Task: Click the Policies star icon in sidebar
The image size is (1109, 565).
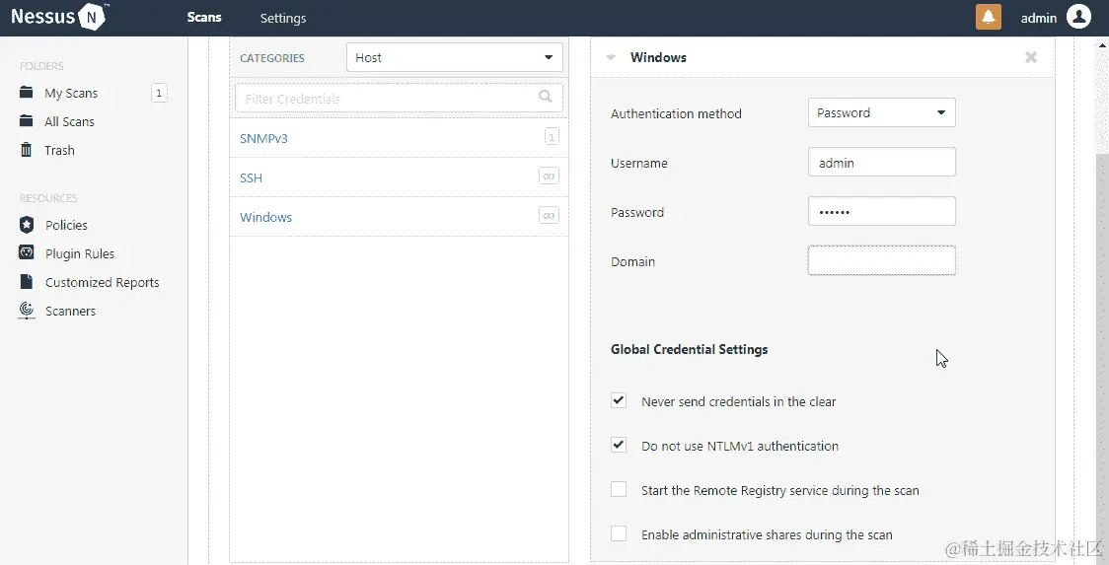Action: (27, 225)
